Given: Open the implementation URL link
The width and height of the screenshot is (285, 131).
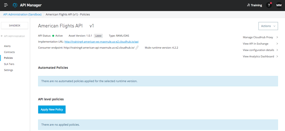Looking at the screenshot, I should pyautogui.click(x=101, y=42).
